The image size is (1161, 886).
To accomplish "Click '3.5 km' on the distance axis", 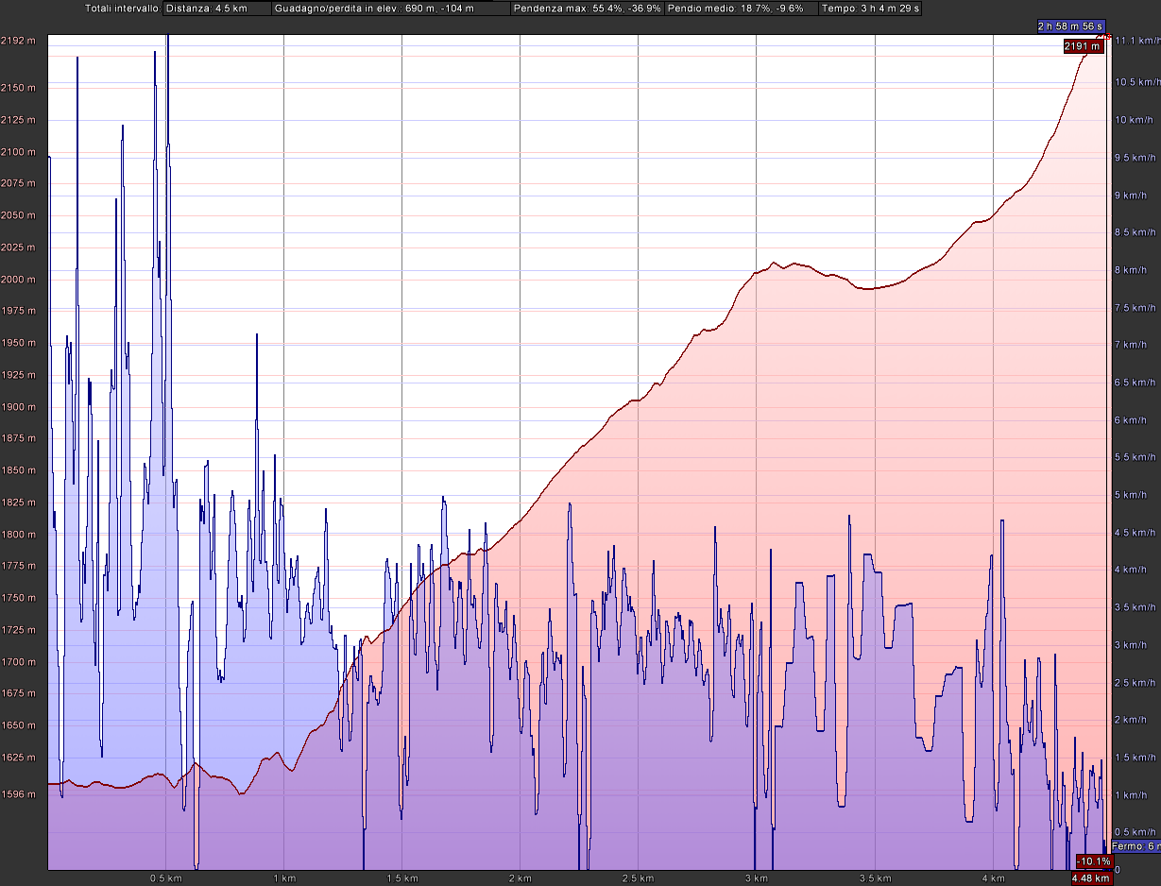I will click(875, 878).
